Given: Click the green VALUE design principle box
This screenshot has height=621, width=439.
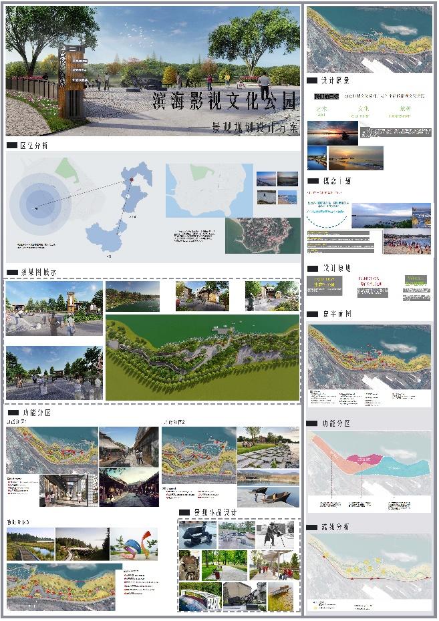Looking at the screenshot, I should [x=415, y=282].
